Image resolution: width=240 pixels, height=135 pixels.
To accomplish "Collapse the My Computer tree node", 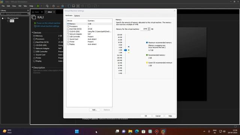I will (3, 18).
